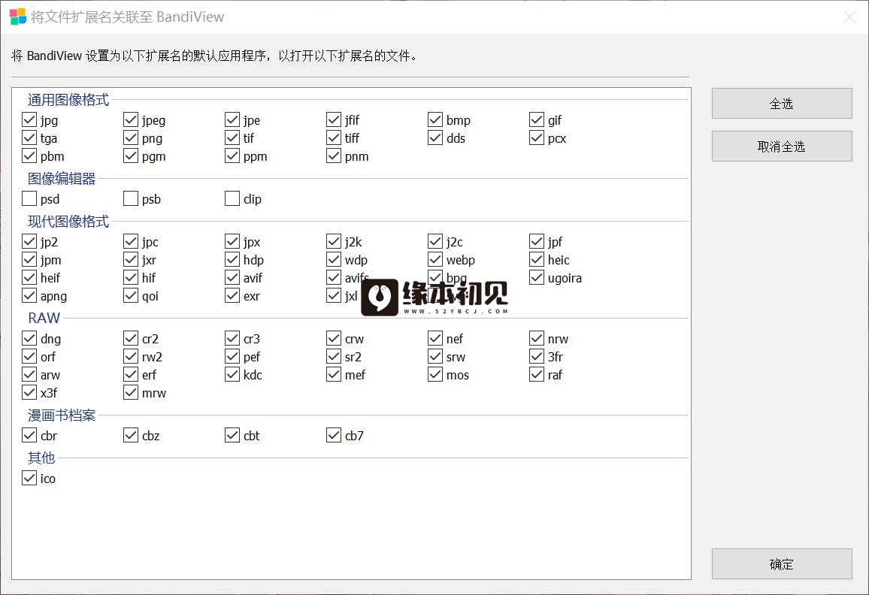Image resolution: width=869 pixels, height=595 pixels.
Task: Uncheck the ico checkbox
Action: click(x=29, y=478)
